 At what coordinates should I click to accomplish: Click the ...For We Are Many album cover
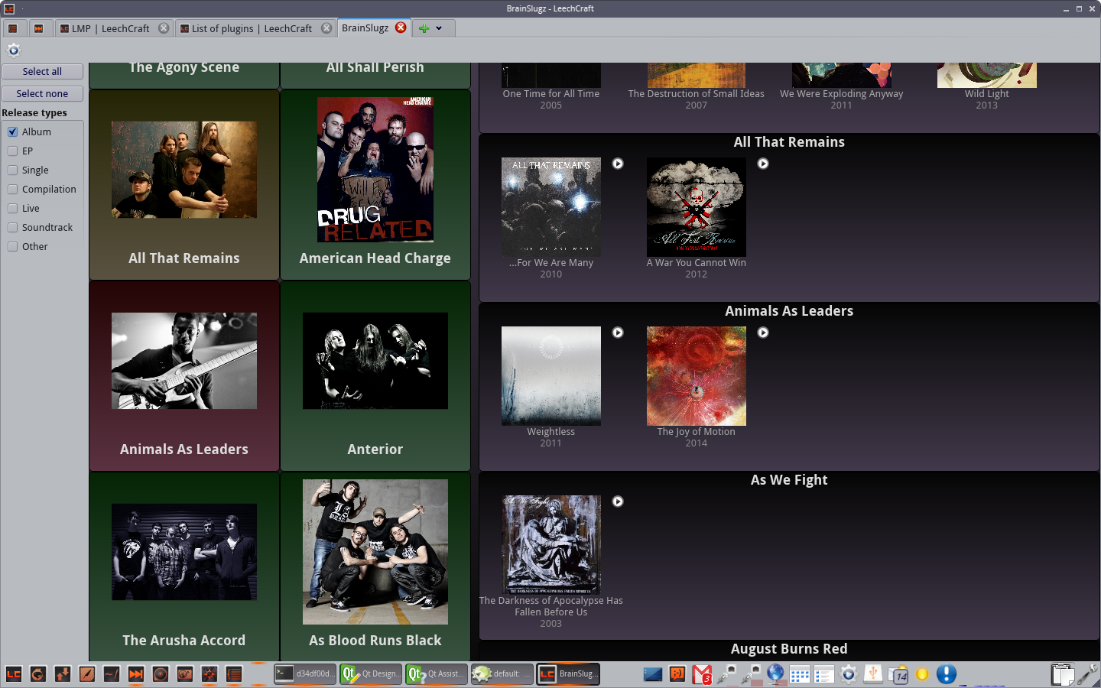coord(551,207)
